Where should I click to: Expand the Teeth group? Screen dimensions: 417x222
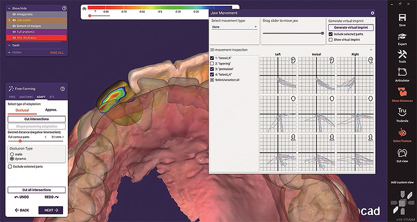(8, 45)
